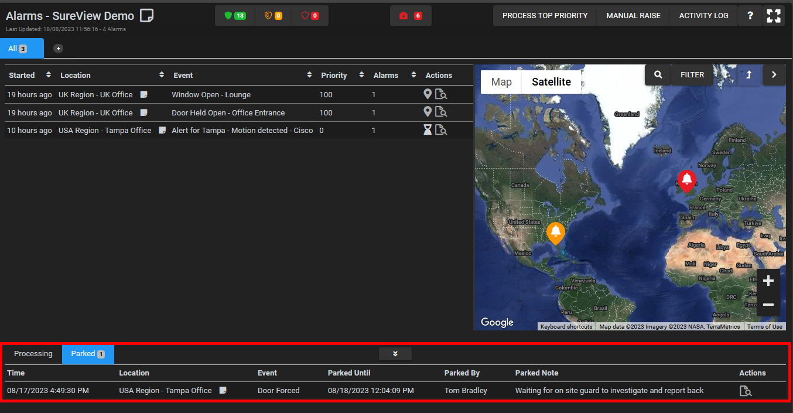
Task: Switch map to Satellite view
Action: click(551, 82)
